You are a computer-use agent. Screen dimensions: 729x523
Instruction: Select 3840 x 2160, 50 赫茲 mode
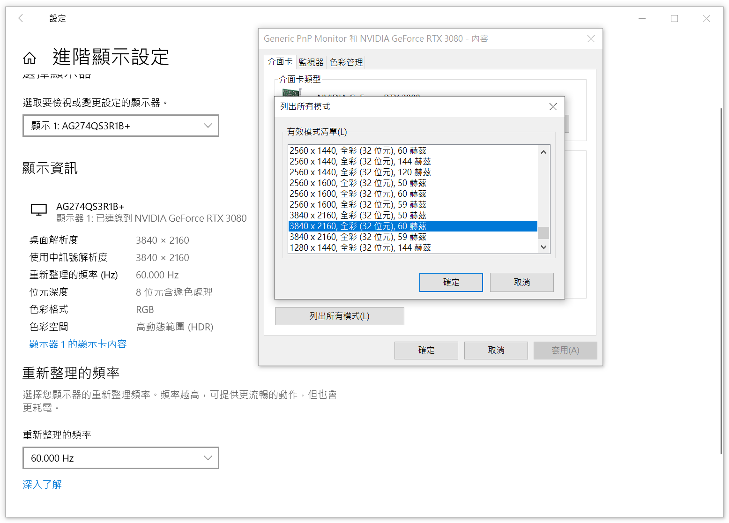pyautogui.click(x=413, y=215)
